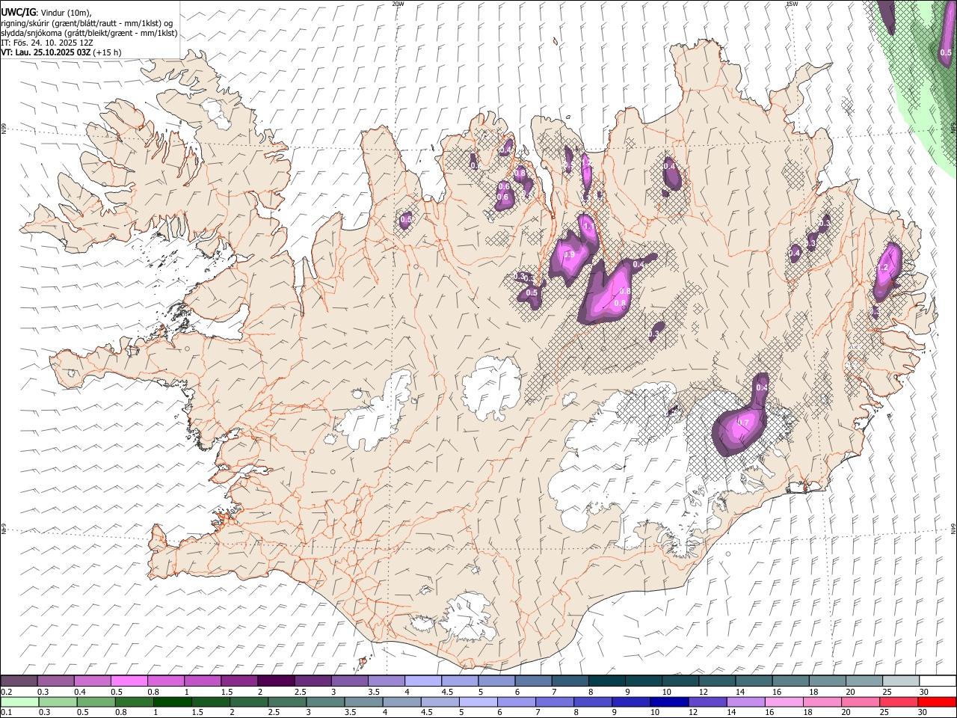Pick the violet swatch at 14 in the bottom legend row
The width and height of the screenshot is (957, 718).
(x=746, y=702)
